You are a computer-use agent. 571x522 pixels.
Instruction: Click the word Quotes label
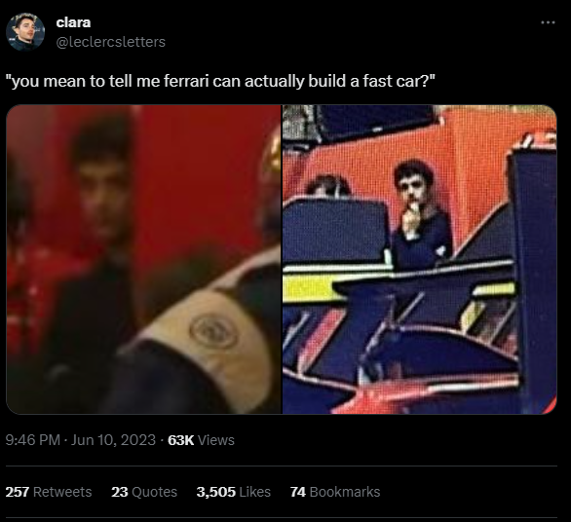[x=154, y=492]
